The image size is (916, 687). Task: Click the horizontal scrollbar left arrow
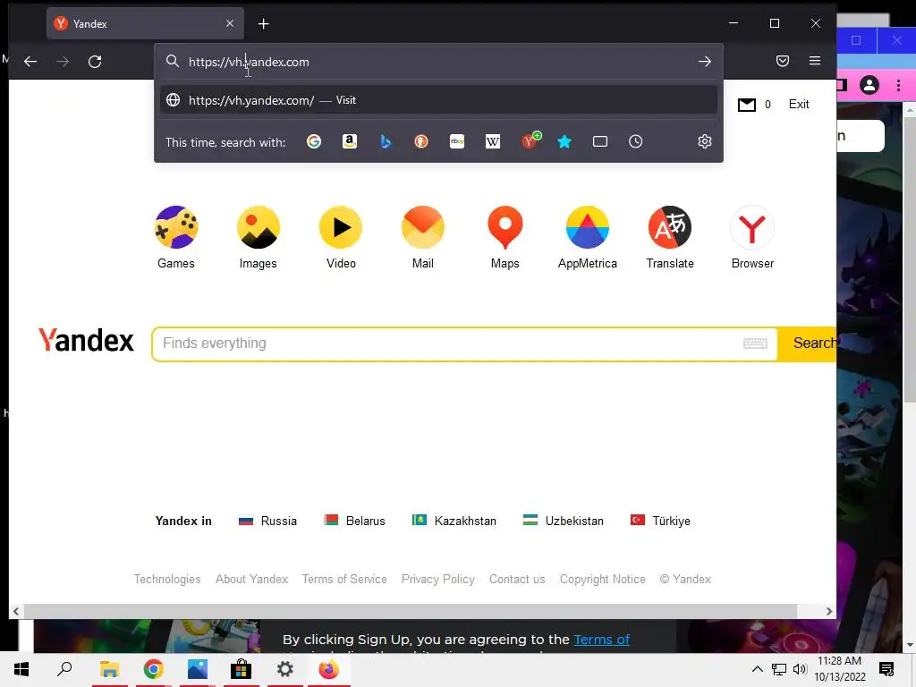pos(16,611)
